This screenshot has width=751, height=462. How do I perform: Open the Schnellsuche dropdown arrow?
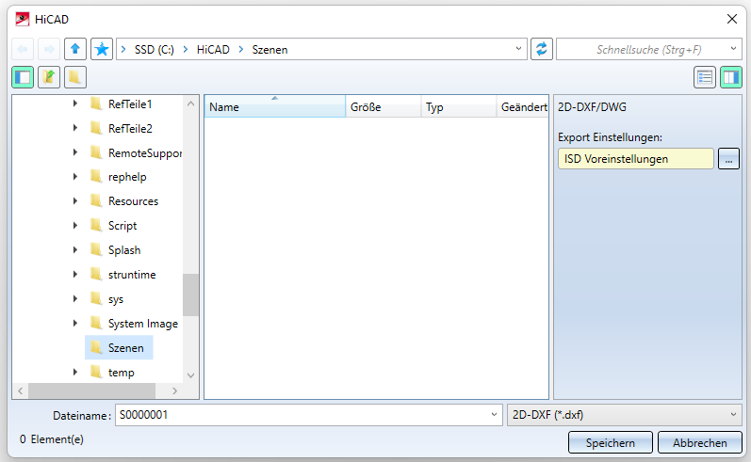coord(733,49)
